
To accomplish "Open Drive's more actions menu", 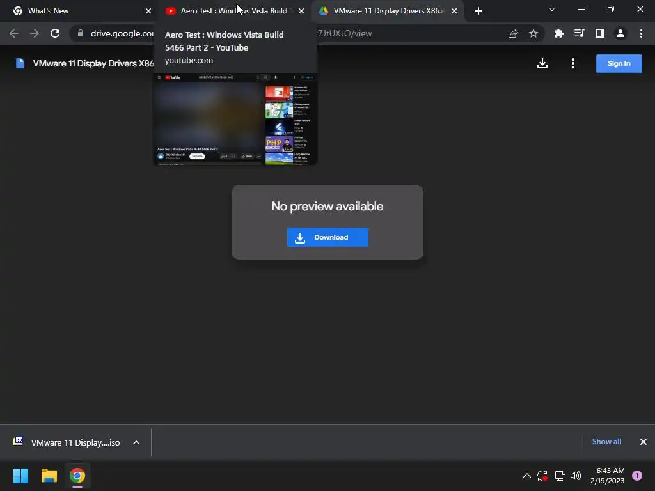I will tap(573, 63).
